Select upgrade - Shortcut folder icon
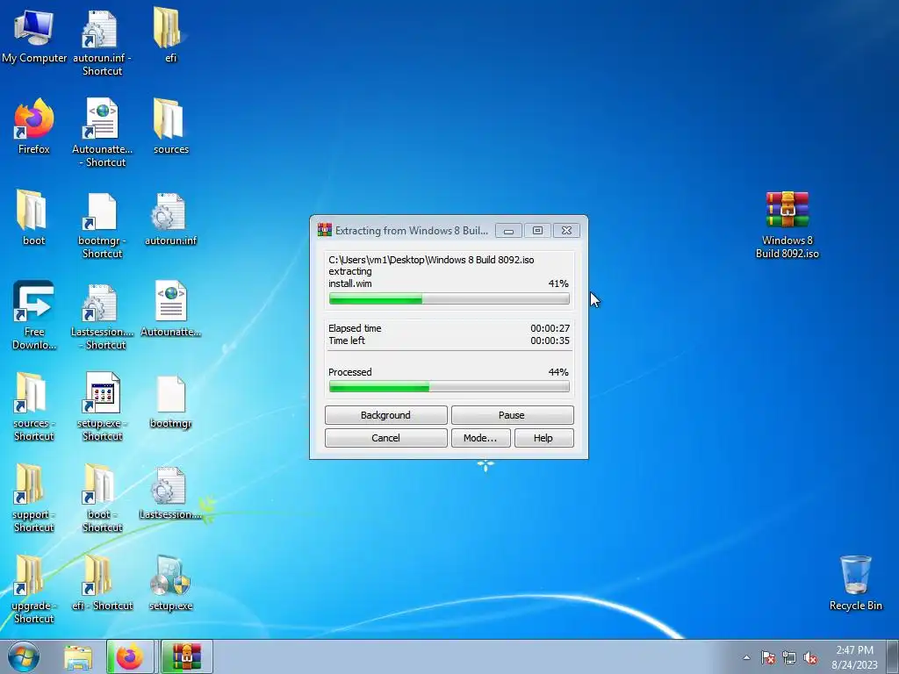The image size is (899, 674). click(34, 589)
